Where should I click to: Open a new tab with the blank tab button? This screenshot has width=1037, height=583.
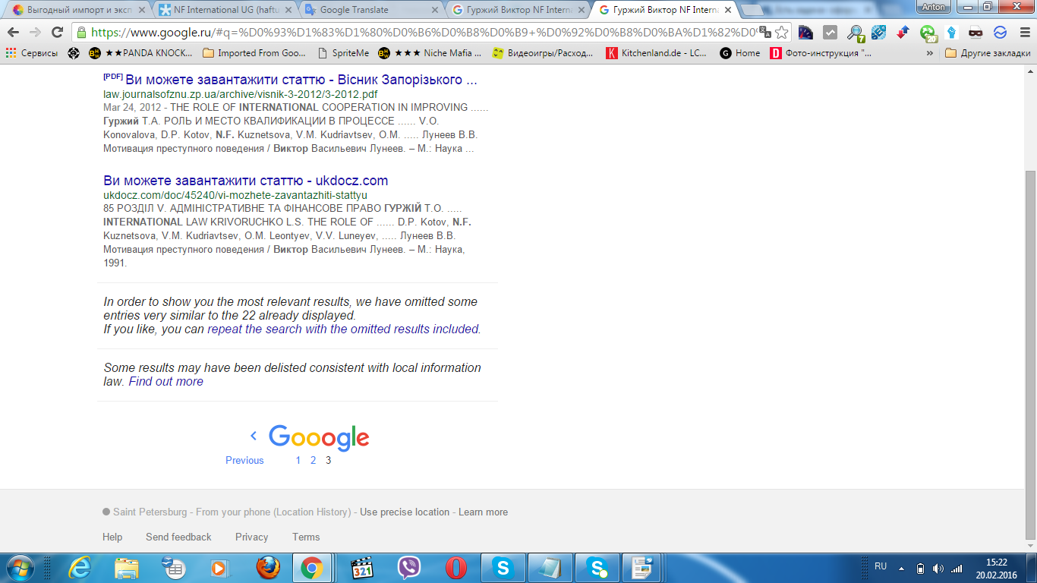click(752, 10)
